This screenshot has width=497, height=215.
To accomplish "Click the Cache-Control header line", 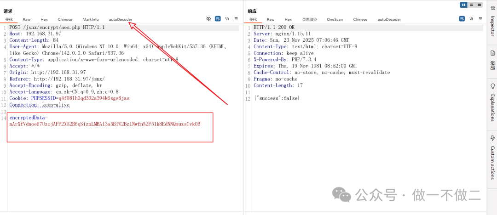I will coord(322,73).
